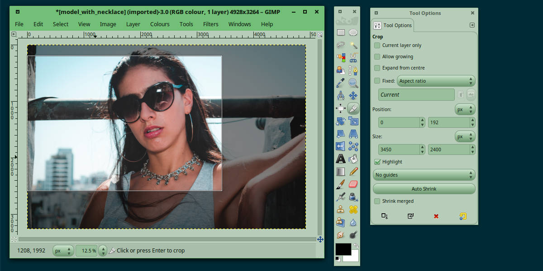543x271 pixels.
Task: Select the Pencil tool
Action: [353, 172]
